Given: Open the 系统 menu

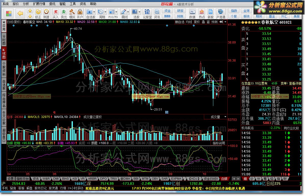Looking at the screenshot, I should coord(5,4).
